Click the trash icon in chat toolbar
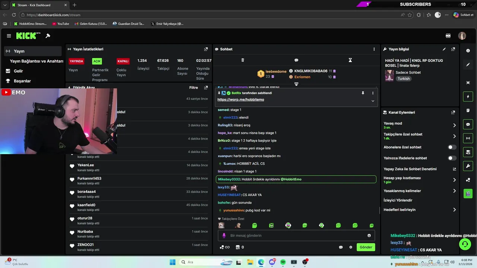477x268 pixels. 243,60
